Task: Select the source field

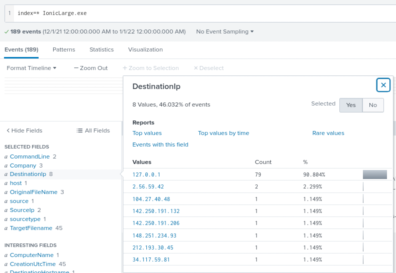Action: pos(19,201)
